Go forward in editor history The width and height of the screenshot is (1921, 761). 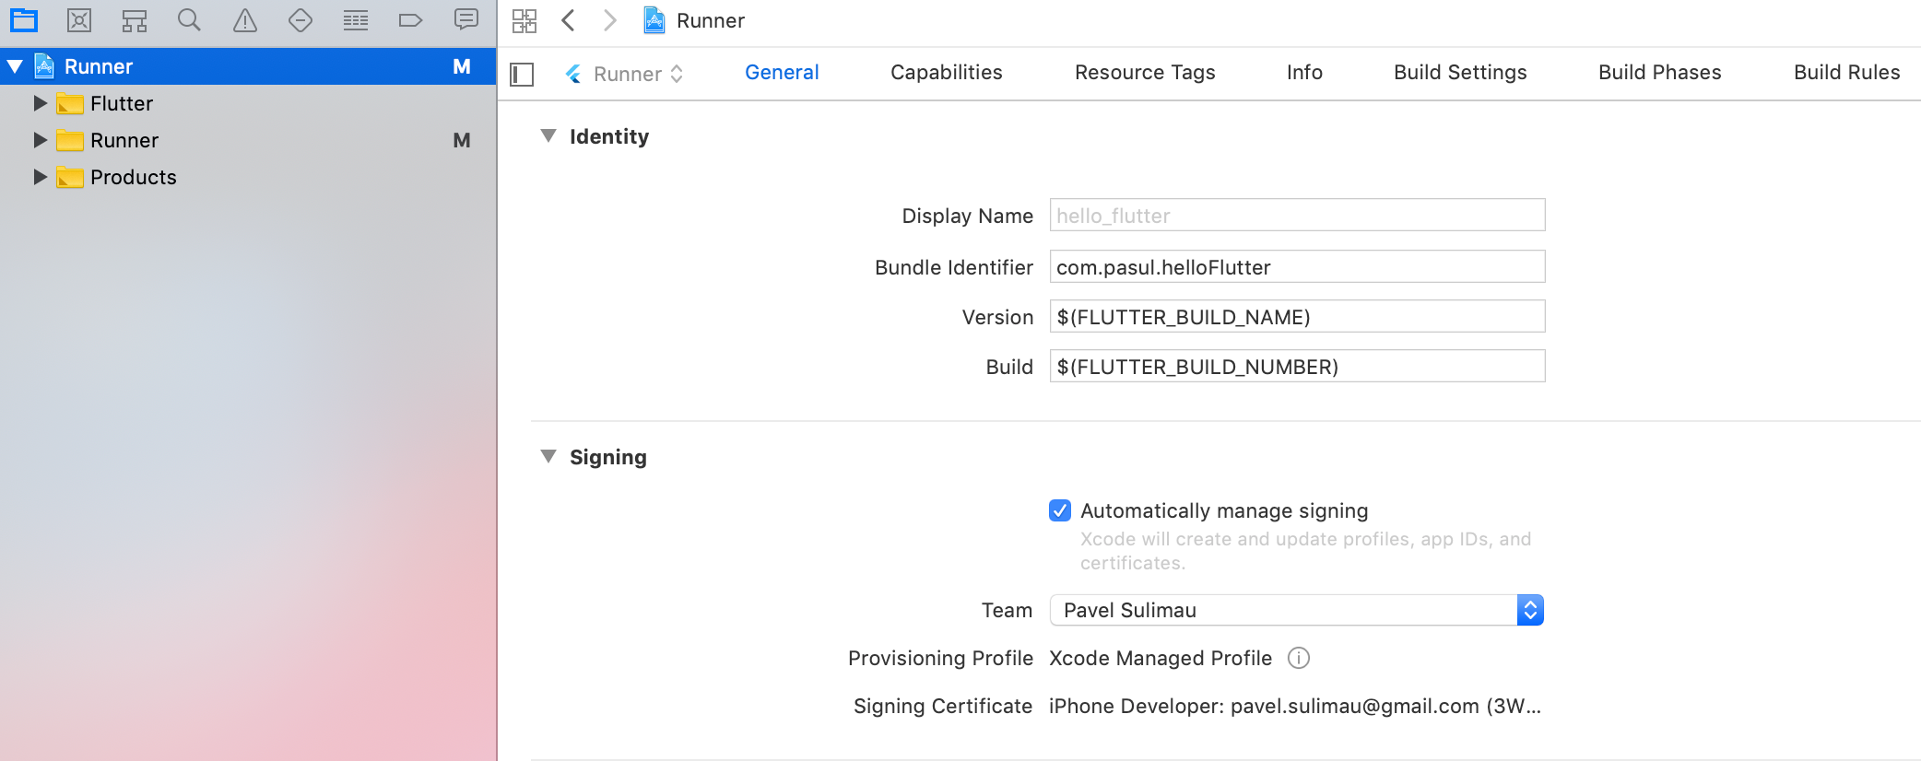point(609,20)
